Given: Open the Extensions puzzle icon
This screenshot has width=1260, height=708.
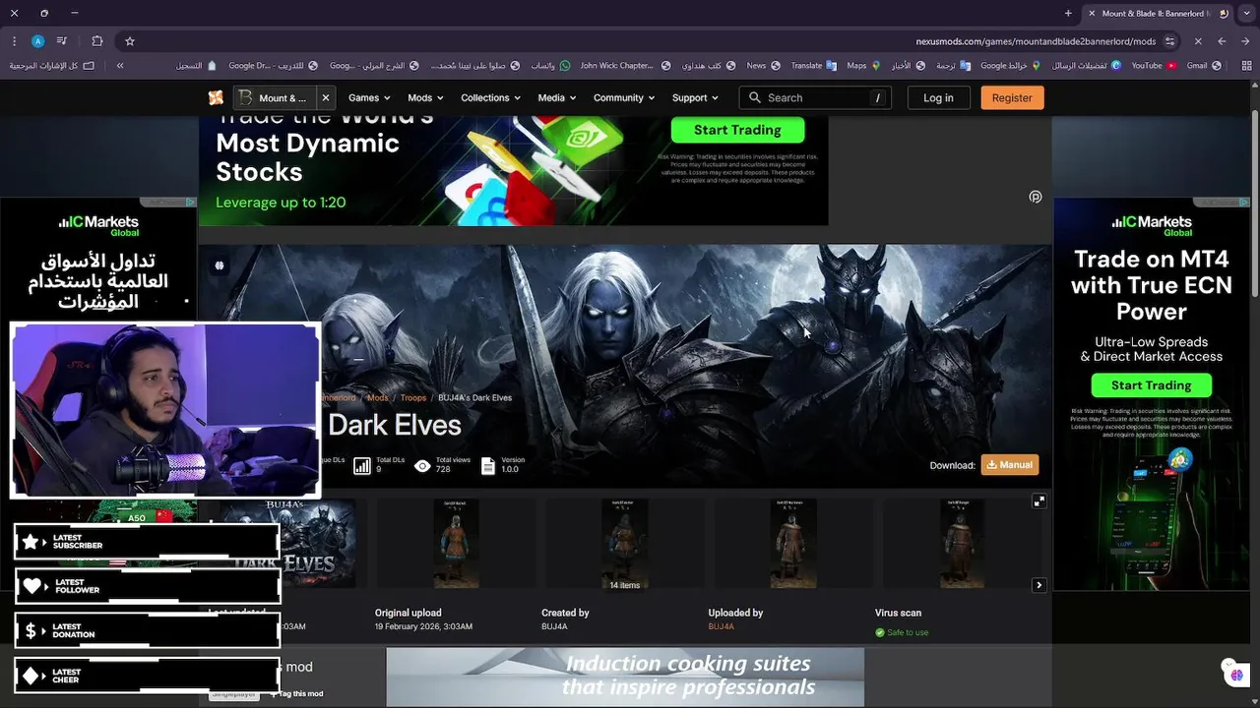Looking at the screenshot, I should tap(96, 41).
